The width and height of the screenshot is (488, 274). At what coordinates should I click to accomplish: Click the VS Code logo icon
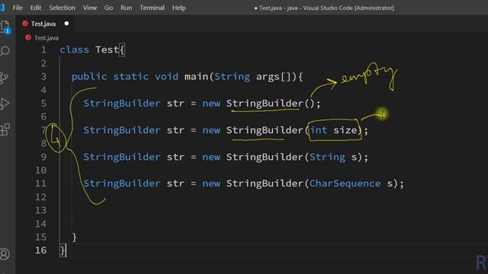coord(2,8)
